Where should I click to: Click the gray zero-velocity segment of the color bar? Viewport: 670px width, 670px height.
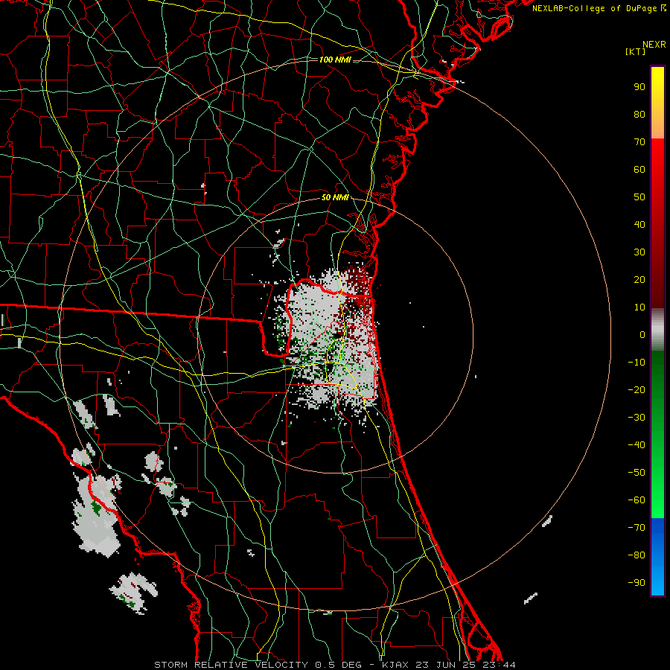[x=657, y=330]
